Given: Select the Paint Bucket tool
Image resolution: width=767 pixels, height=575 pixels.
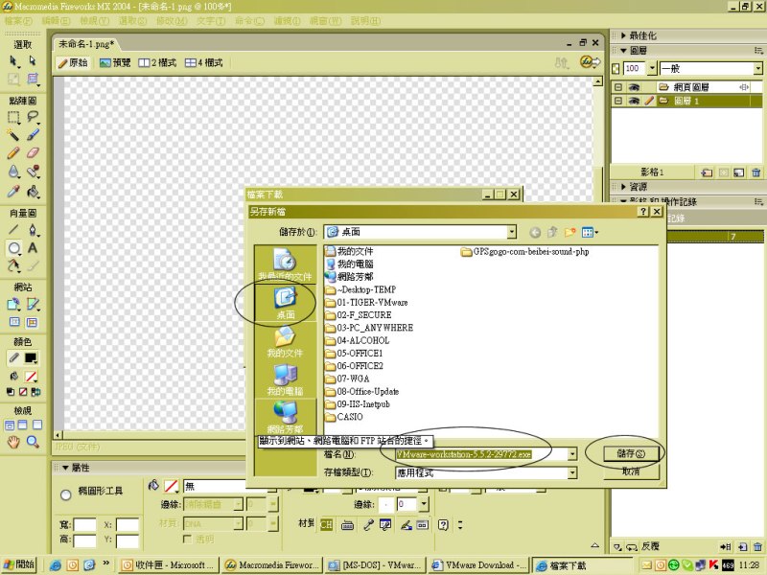Looking at the screenshot, I should pos(33,191).
